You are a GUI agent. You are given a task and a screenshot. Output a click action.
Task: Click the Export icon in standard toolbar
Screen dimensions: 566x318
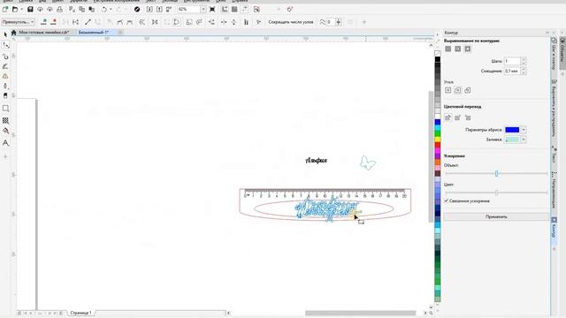coord(159,10)
